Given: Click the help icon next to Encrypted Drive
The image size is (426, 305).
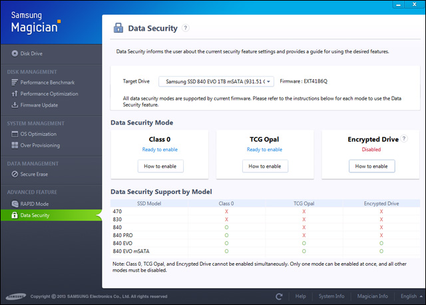Looking at the screenshot, I should (404, 139).
